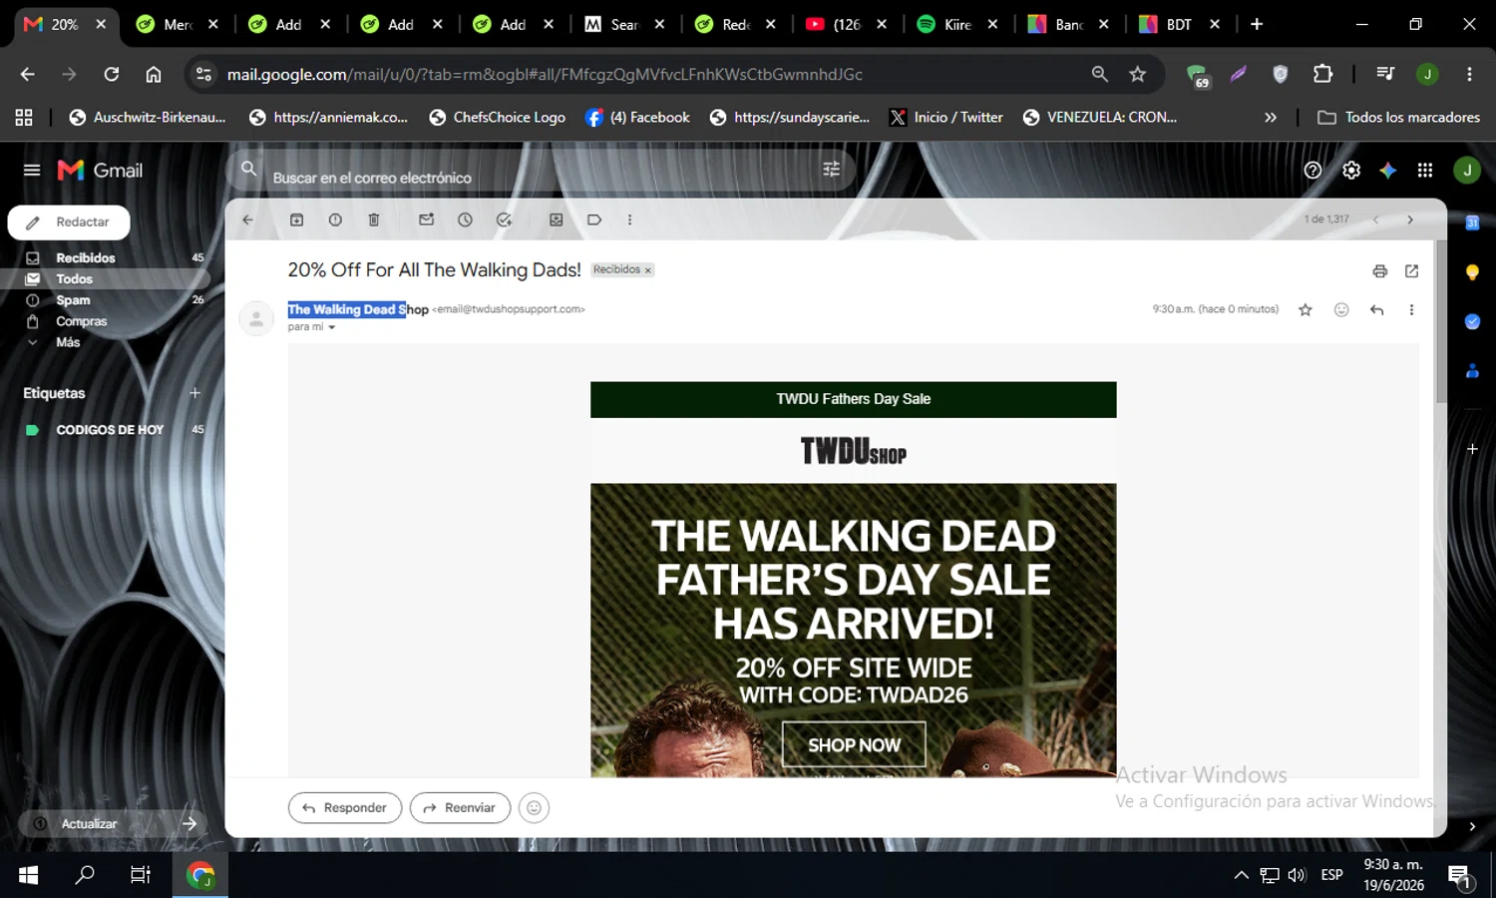Image resolution: width=1496 pixels, height=898 pixels.
Task: Open a new browser tab
Action: coord(1257,24)
